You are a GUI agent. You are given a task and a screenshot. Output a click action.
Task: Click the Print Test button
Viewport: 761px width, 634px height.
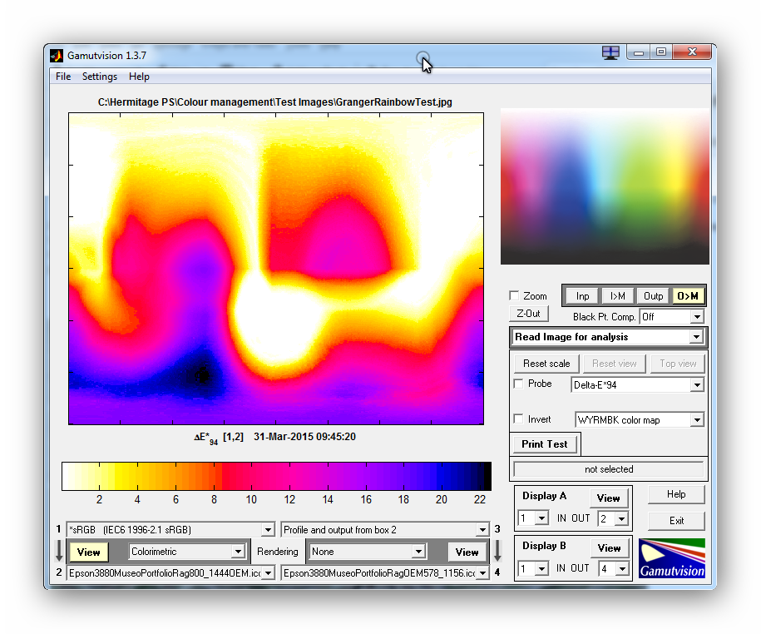[544, 444]
